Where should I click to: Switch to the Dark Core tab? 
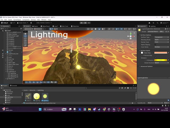point(64,26)
